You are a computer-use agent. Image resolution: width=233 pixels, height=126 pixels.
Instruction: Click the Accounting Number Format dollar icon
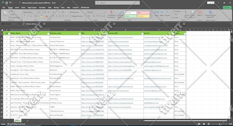pyautogui.click(x=89, y=16)
